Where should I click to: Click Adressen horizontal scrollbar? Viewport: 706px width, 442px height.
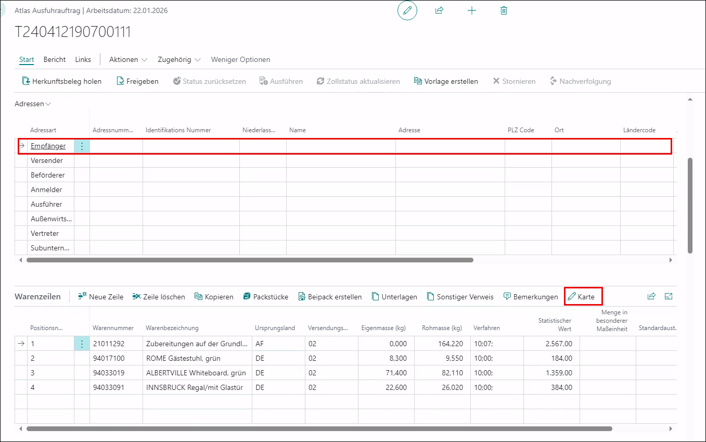(250, 260)
